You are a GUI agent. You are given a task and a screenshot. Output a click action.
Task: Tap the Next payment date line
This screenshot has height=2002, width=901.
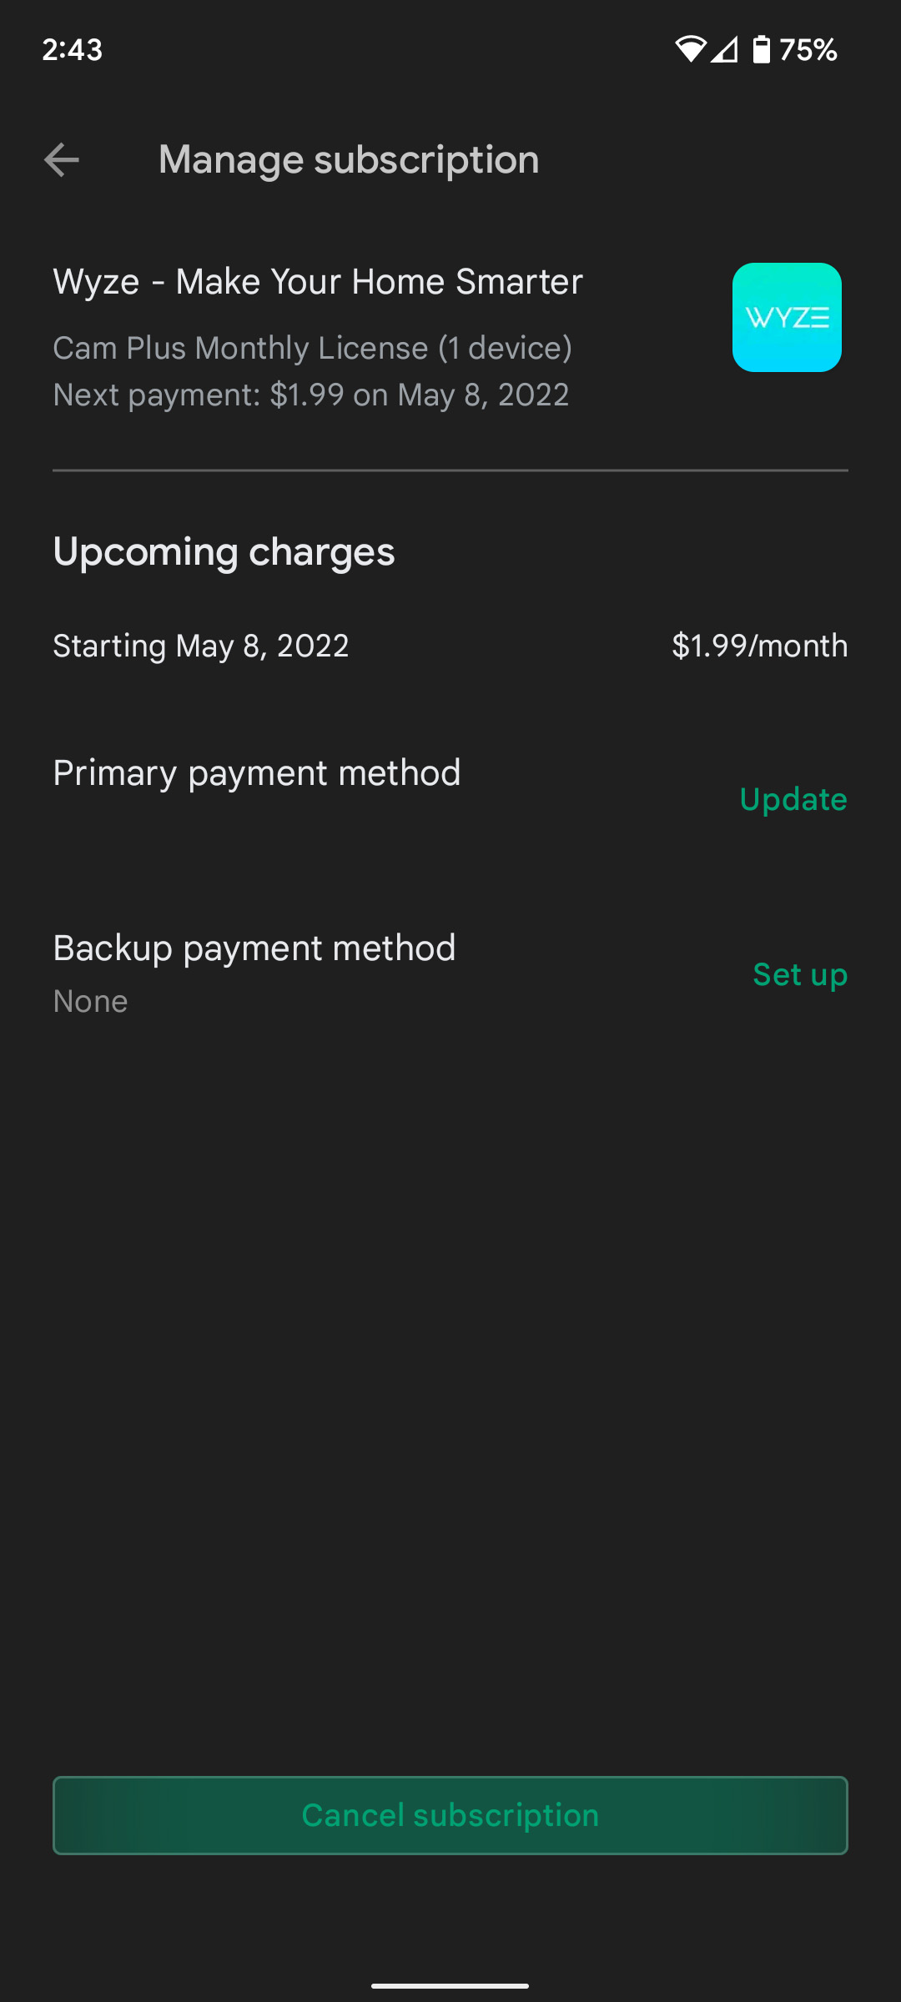310,395
